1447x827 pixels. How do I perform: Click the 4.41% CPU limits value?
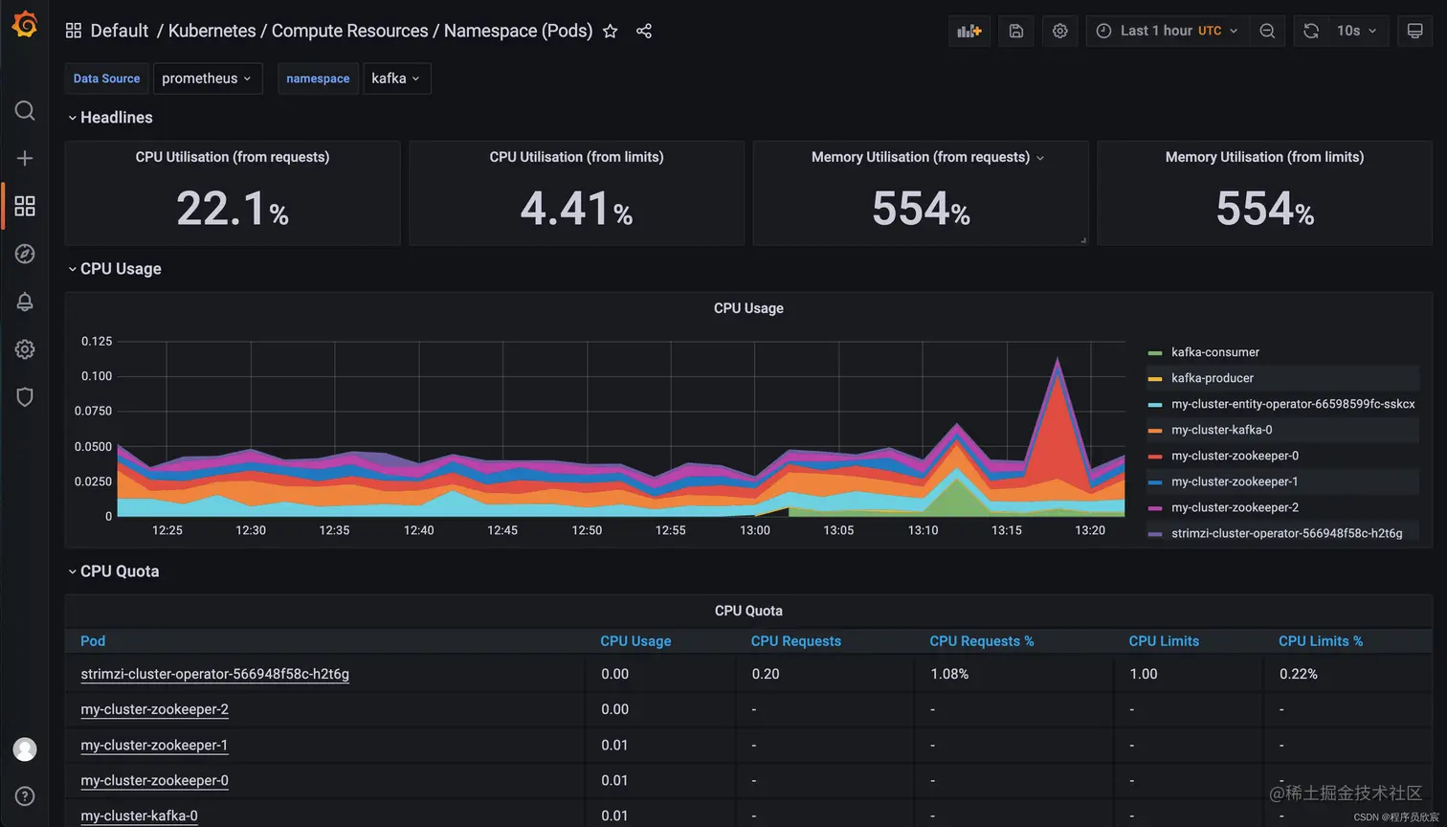click(x=576, y=208)
